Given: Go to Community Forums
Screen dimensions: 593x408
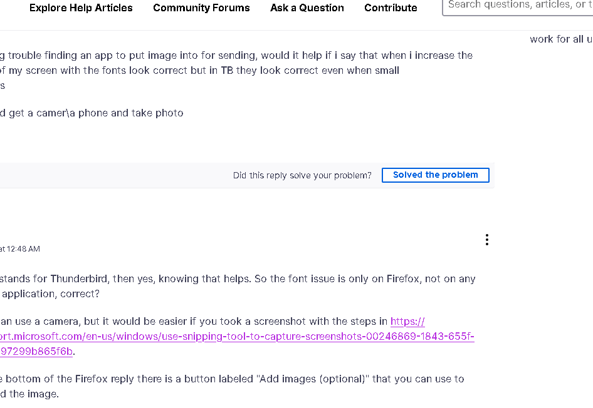Looking at the screenshot, I should 201,8.
